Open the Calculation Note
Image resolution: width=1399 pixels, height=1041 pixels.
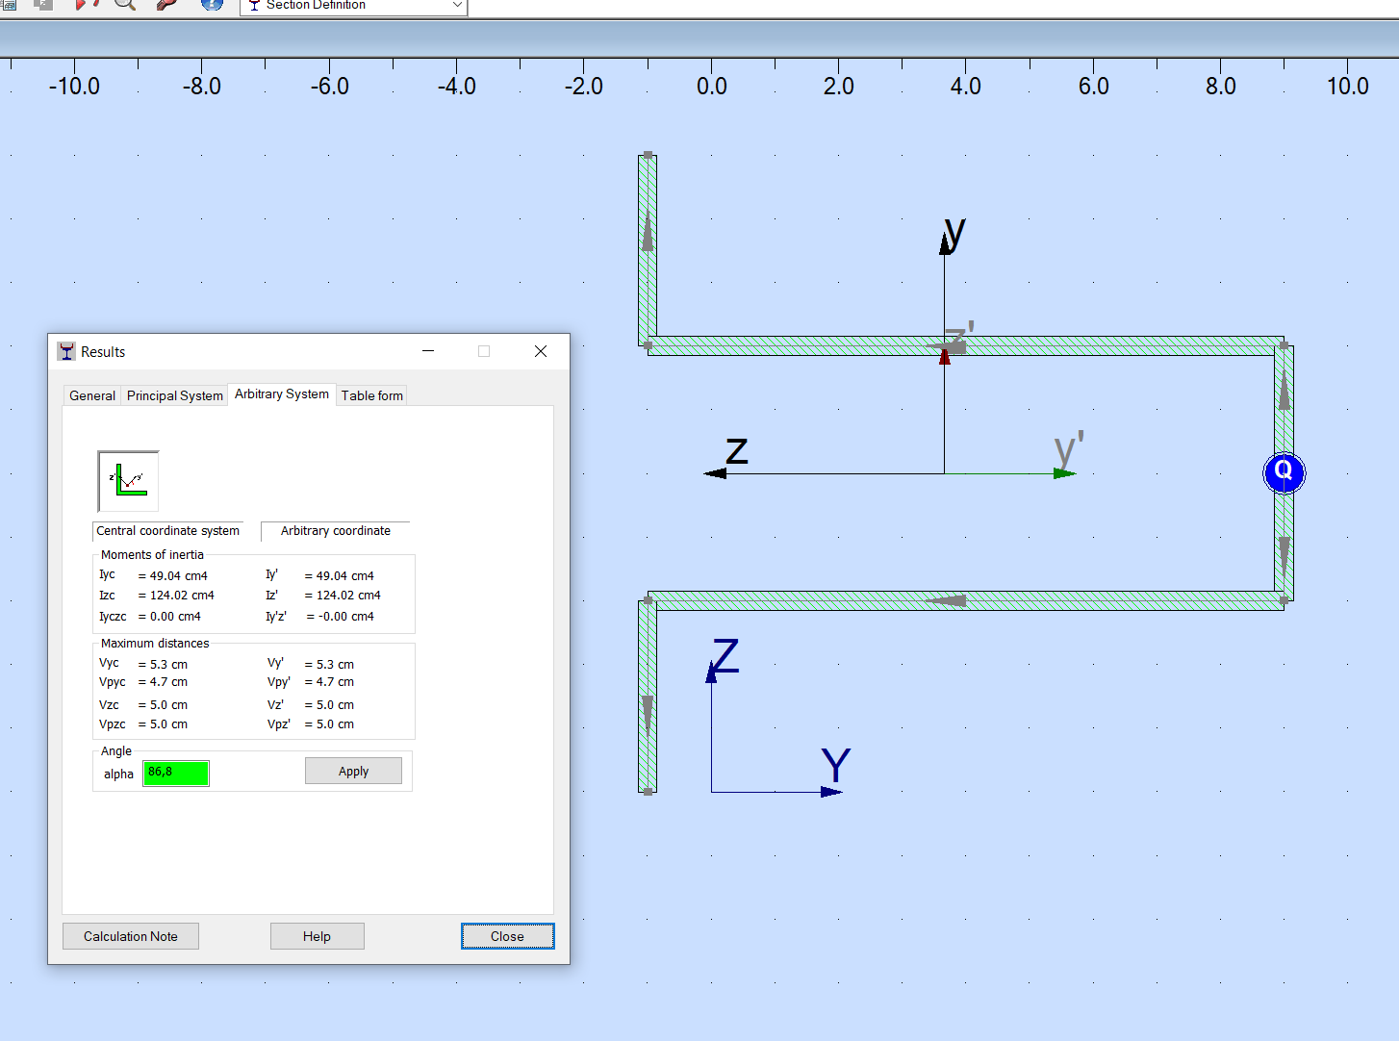tap(130, 936)
